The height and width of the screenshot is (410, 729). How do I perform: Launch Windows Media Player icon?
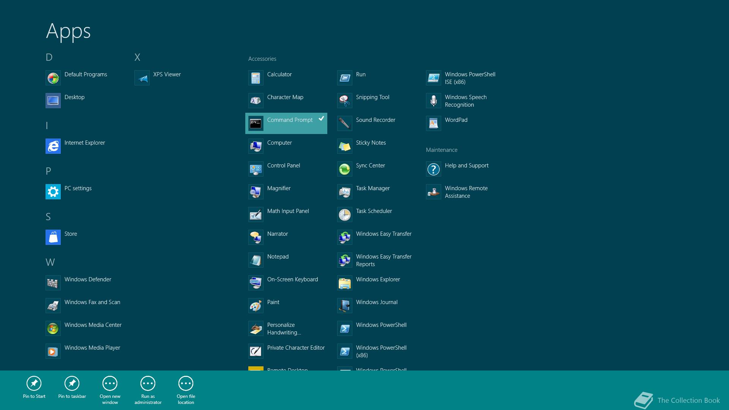[53, 351]
